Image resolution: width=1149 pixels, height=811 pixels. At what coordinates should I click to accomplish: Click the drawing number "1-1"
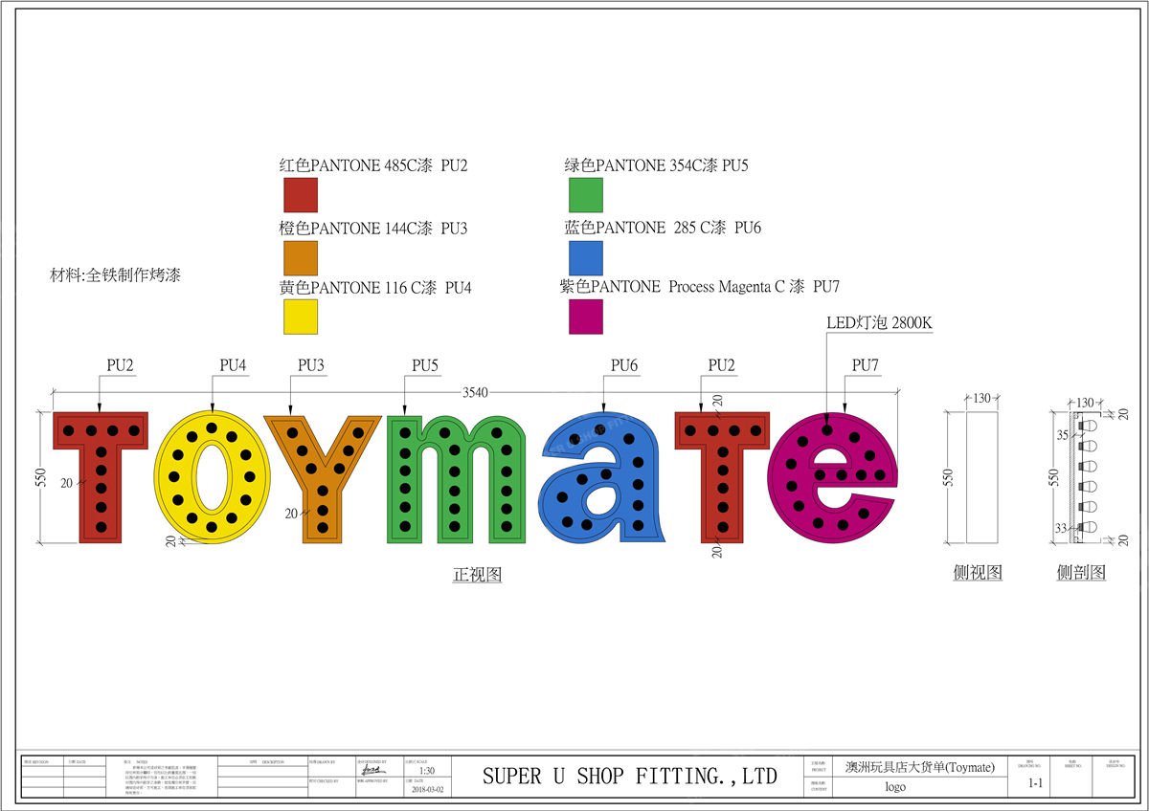pos(1035,783)
